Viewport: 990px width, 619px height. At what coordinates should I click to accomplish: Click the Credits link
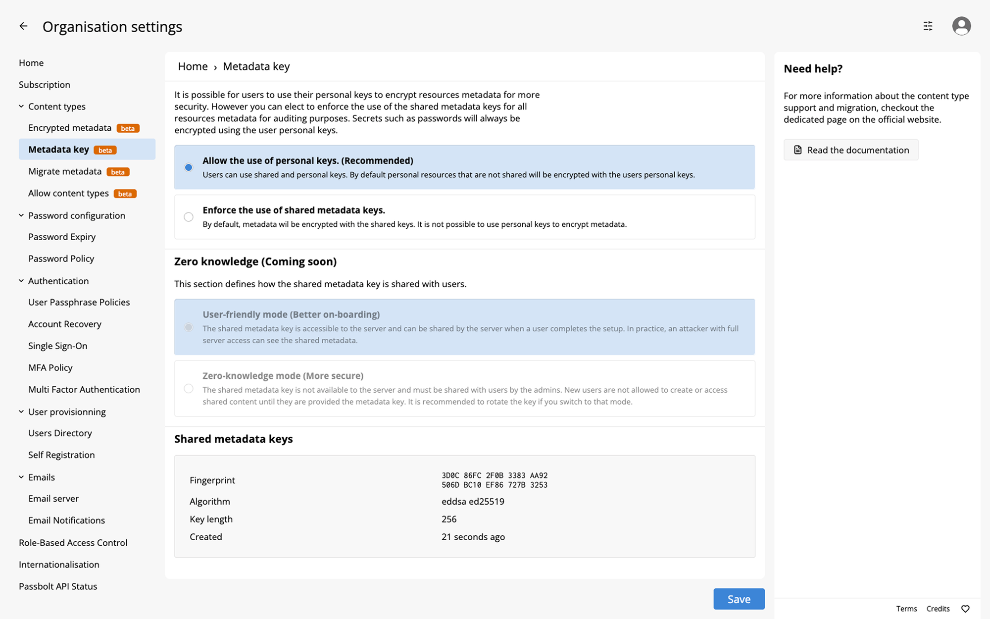click(938, 609)
